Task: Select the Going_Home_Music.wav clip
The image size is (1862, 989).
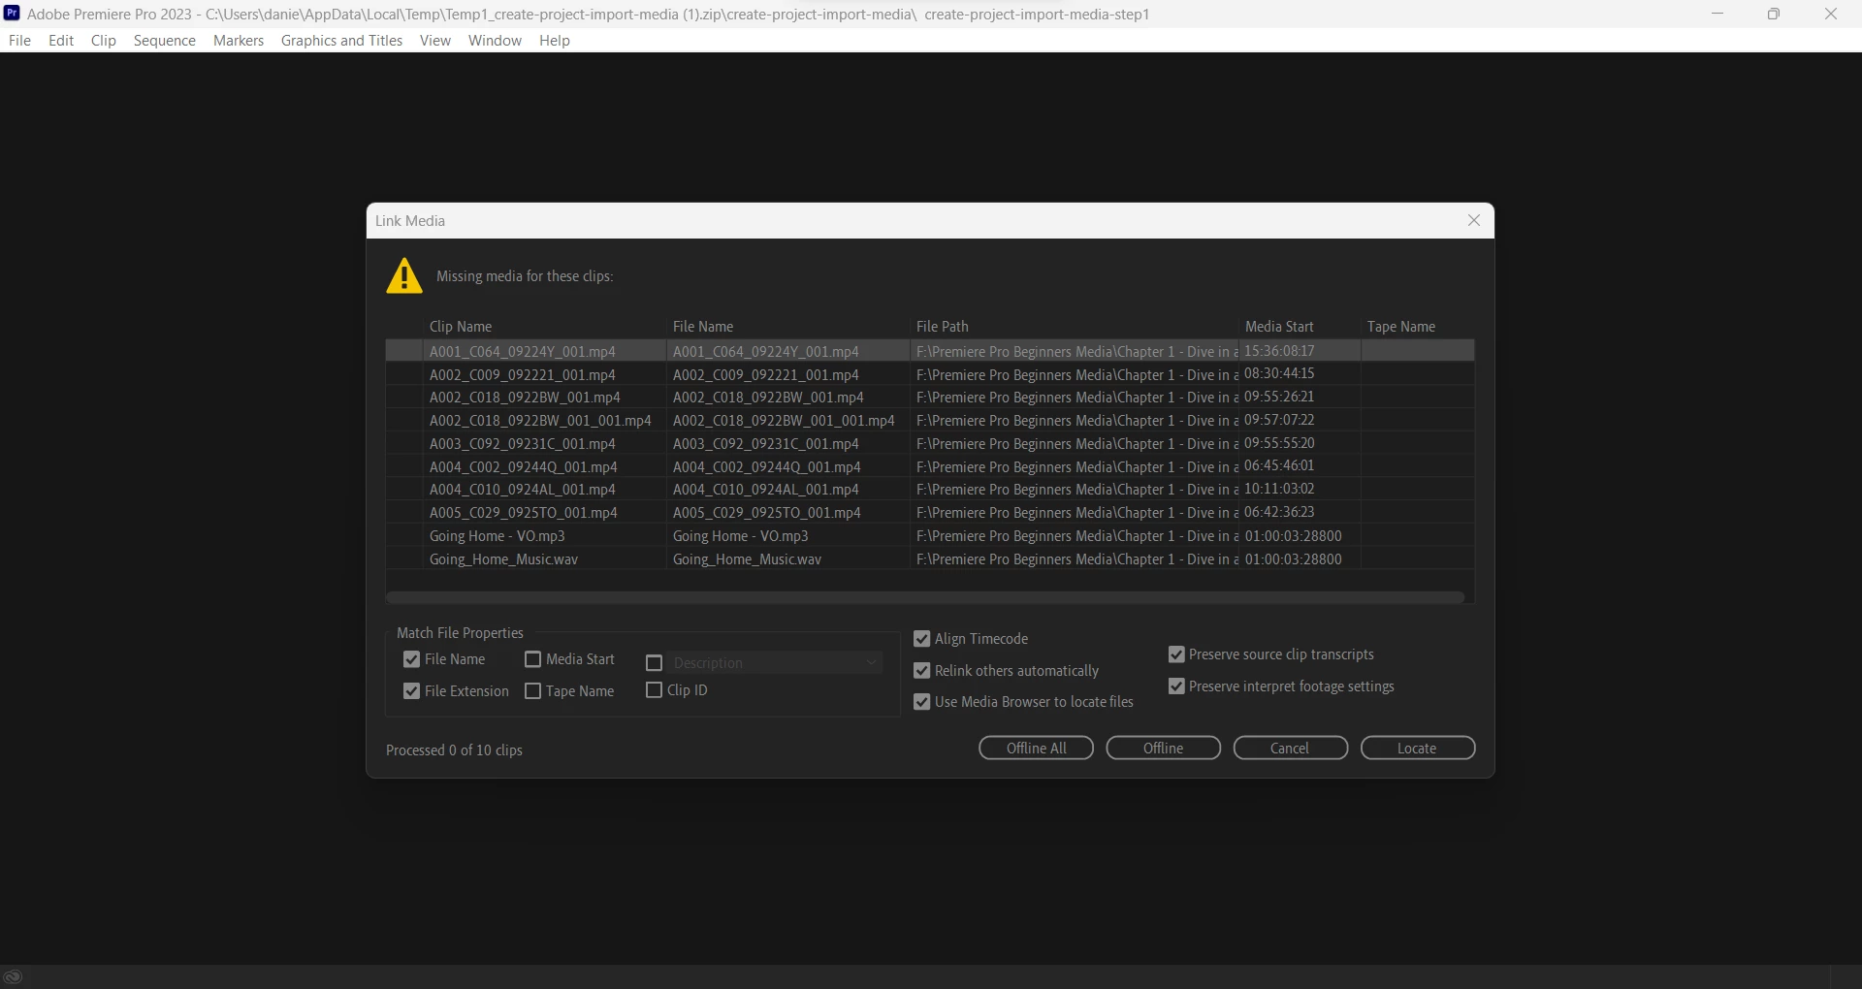Action: point(930,559)
